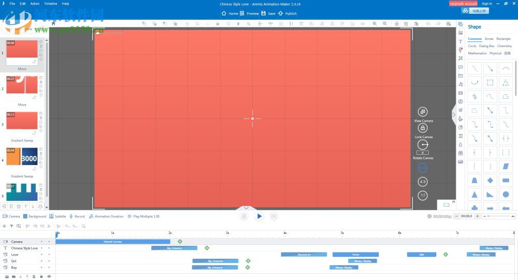518x280 pixels.
Task: Click the timeline filter funnel icon
Action: coord(11,226)
